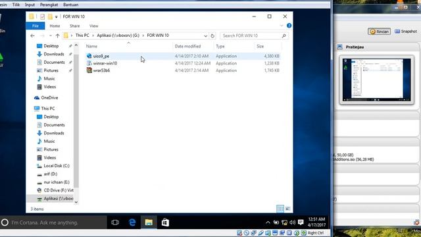Open Quick access Downloads folder
The width and height of the screenshot is (421, 237).
tap(54, 54)
